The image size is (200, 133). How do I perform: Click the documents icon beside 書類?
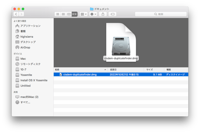click(x=17, y=31)
